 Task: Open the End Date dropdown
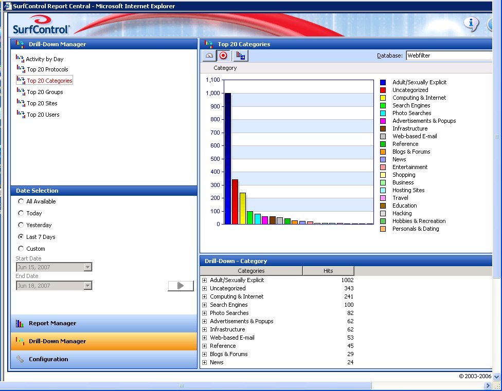tap(87, 286)
